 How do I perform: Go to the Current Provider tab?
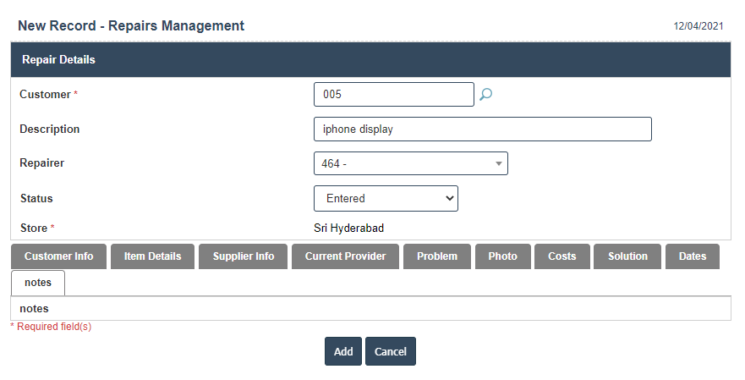point(345,256)
